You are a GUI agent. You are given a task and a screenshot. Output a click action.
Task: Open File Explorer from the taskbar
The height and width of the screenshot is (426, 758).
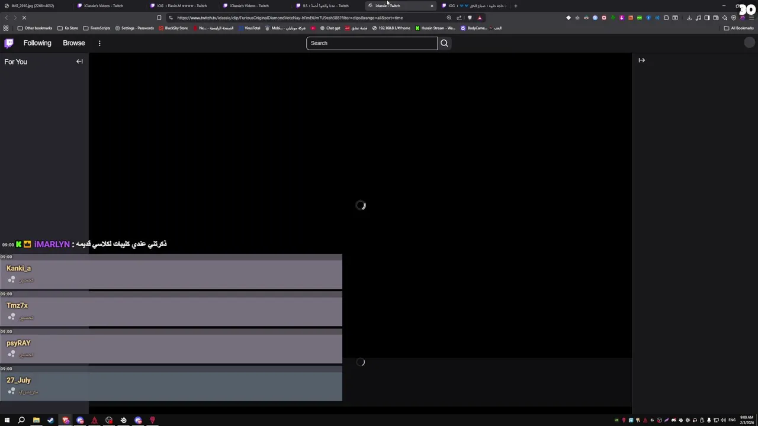(36, 420)
